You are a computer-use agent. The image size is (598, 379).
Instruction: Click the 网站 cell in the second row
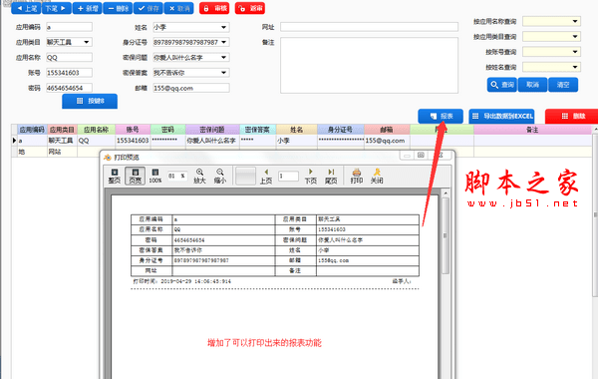point(62,152)
